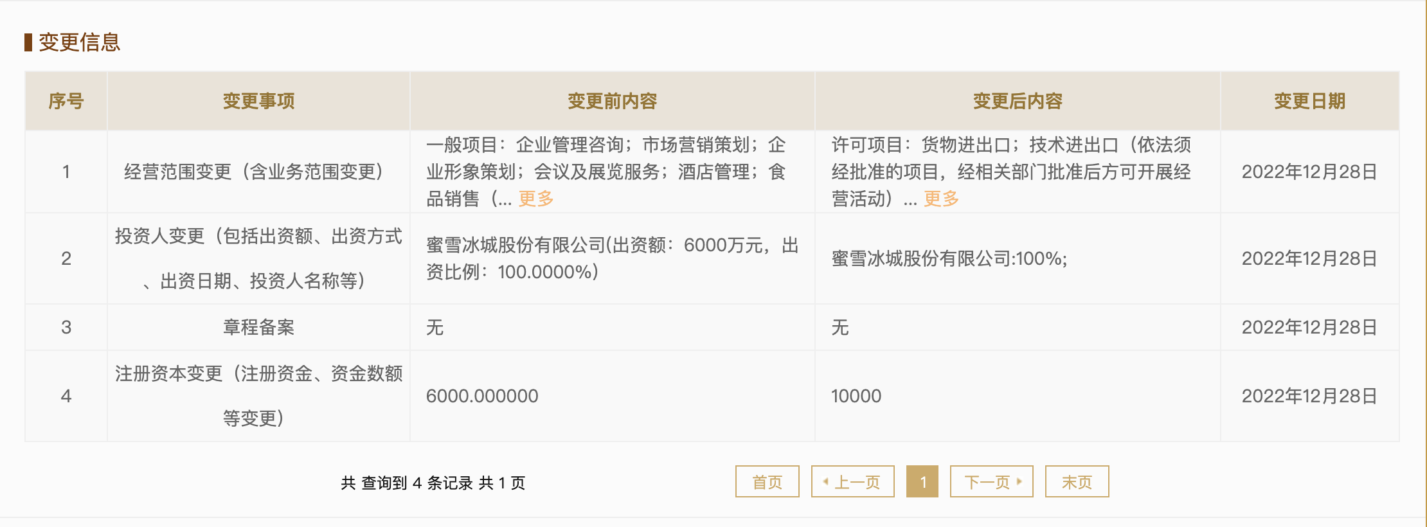Click the 首页 pagination button
1427x527 pixels.
767,481
